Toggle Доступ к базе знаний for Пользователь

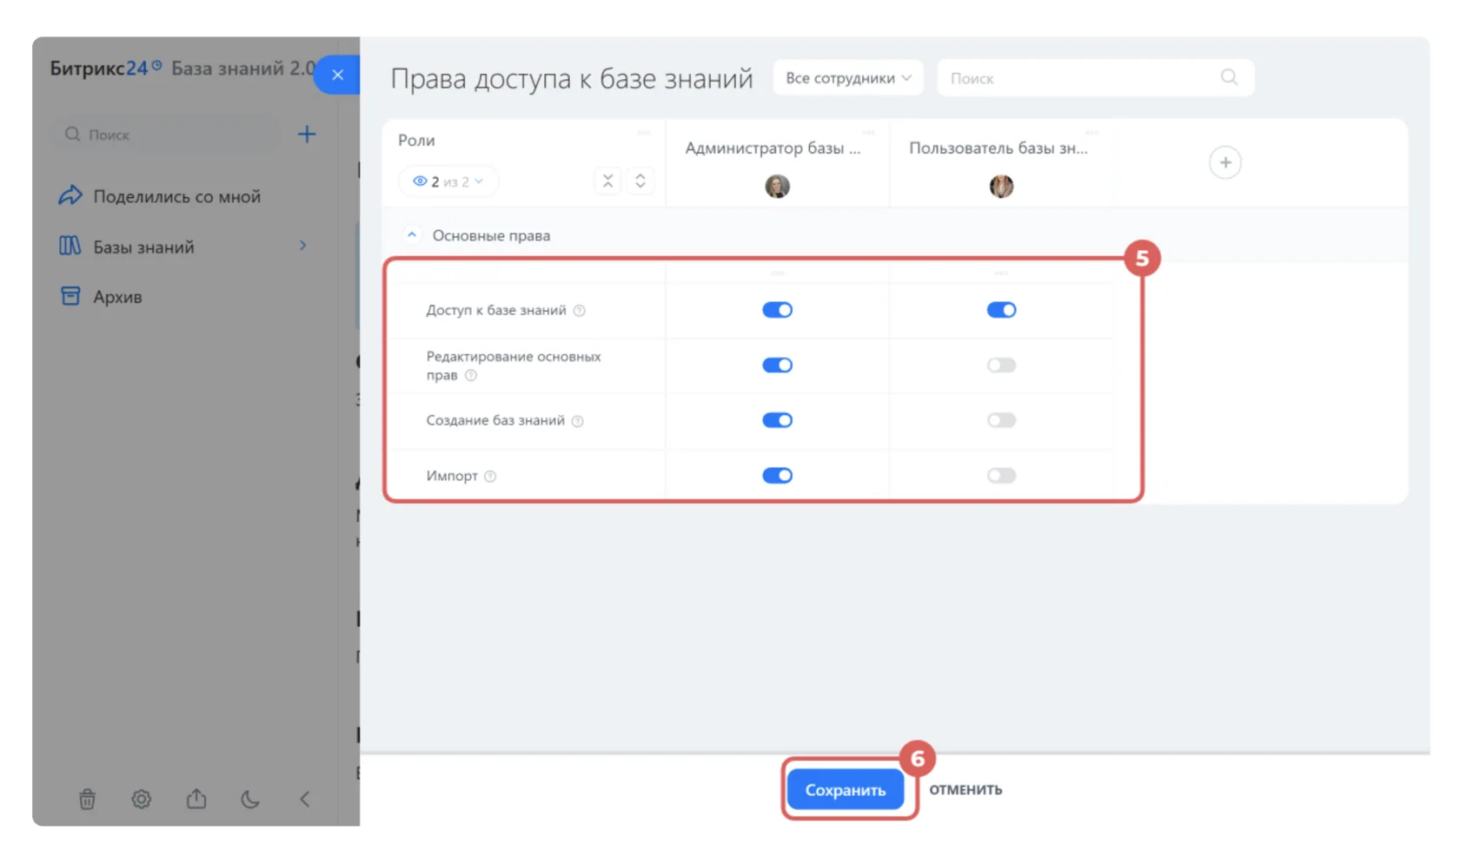[x=1001, y=310]
